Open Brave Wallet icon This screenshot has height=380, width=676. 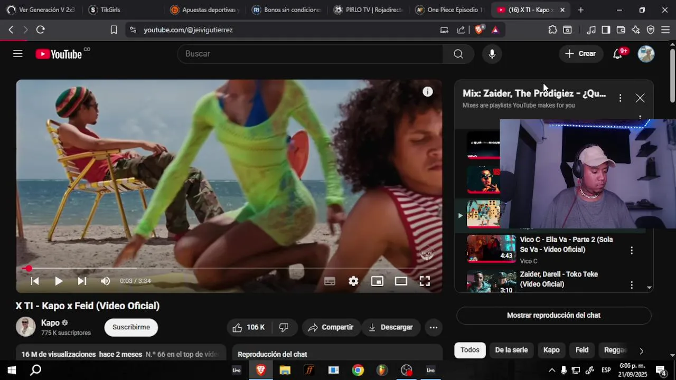coord(621,30)
